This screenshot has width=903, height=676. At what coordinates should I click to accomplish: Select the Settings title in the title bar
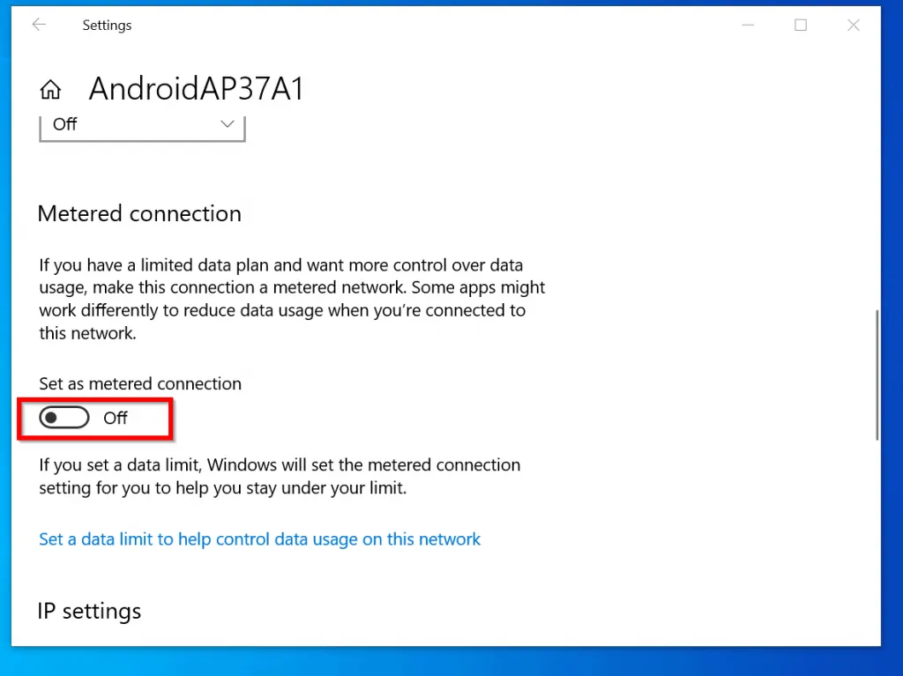pyautogui.click(x=107, y=25)
